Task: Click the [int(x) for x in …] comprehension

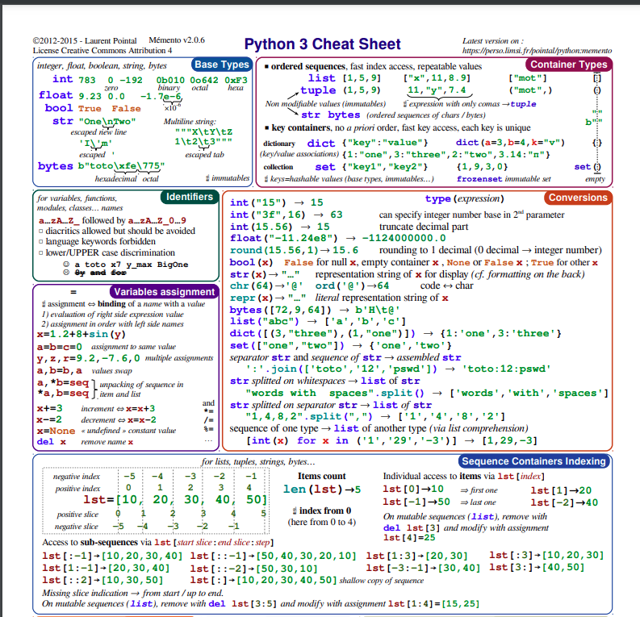Action: 392,441
